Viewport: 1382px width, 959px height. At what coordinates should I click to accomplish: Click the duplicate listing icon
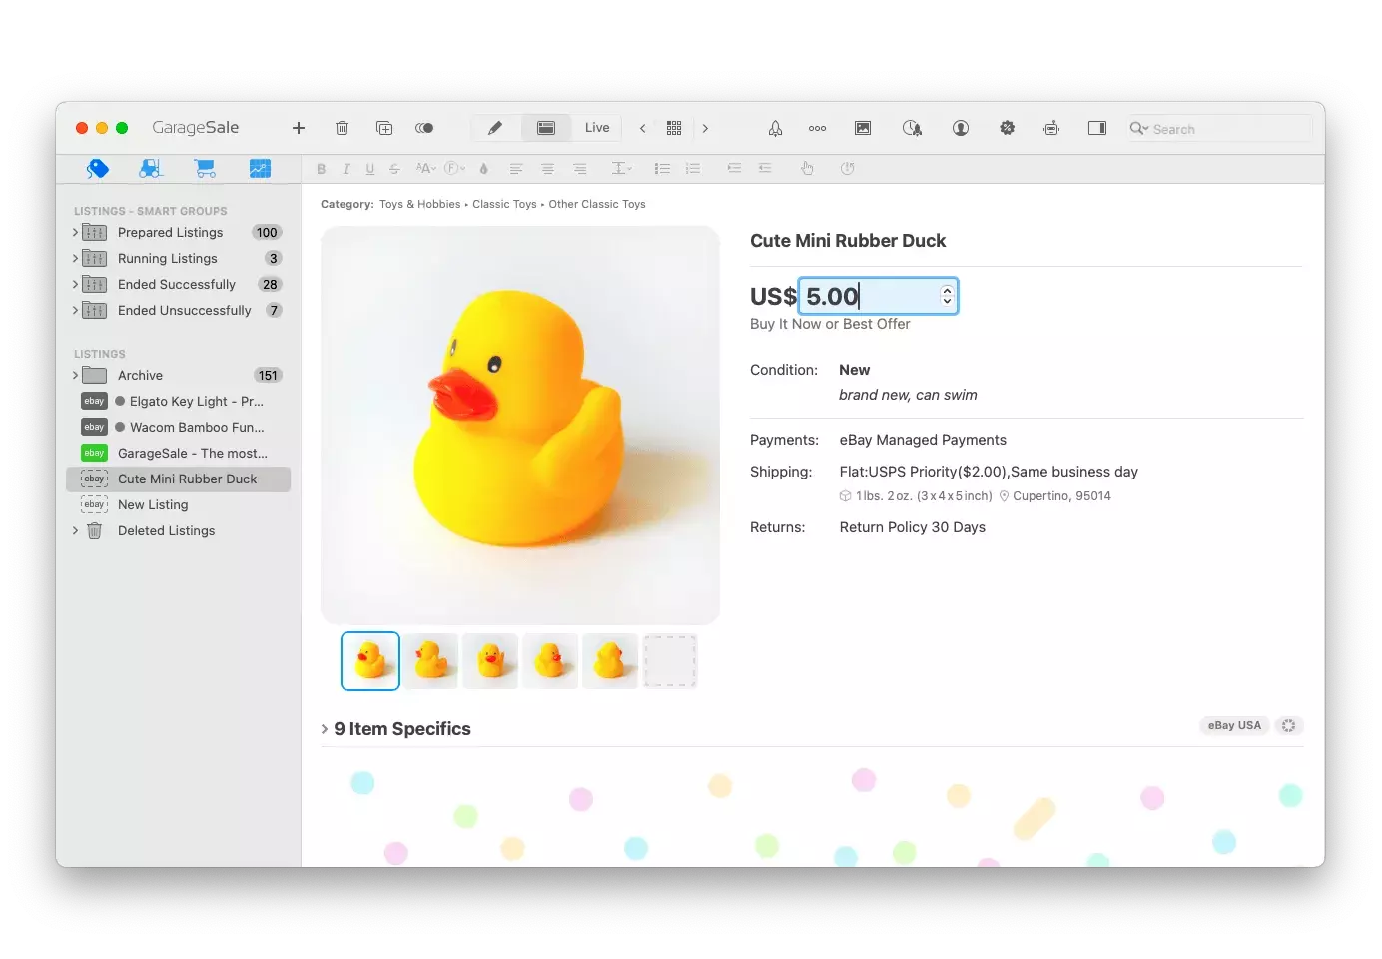(384, 128)
